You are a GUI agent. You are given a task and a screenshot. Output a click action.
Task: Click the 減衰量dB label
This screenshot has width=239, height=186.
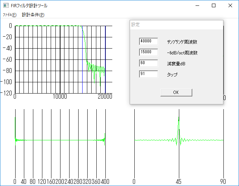[x=176, y=63]
